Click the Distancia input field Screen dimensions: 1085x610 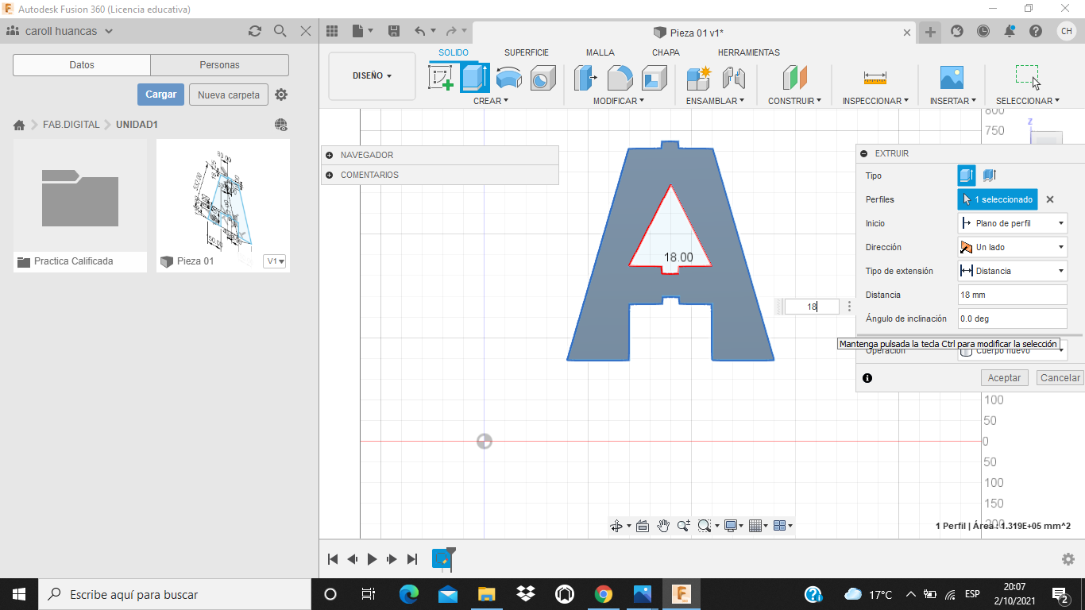pyautogui.click(x=1013, y=295)
